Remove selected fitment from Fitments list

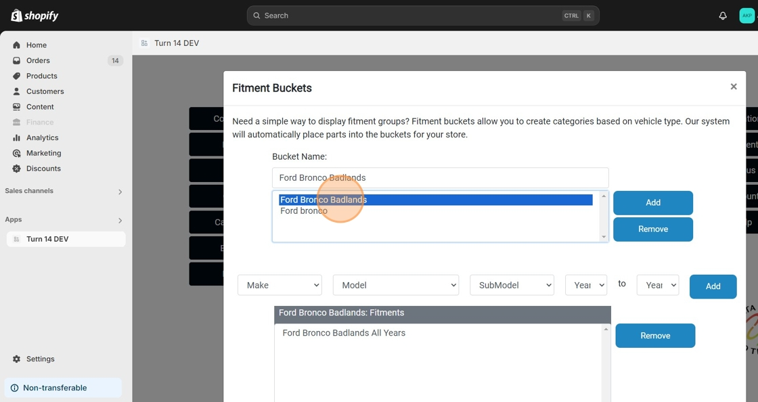(655, 336)
